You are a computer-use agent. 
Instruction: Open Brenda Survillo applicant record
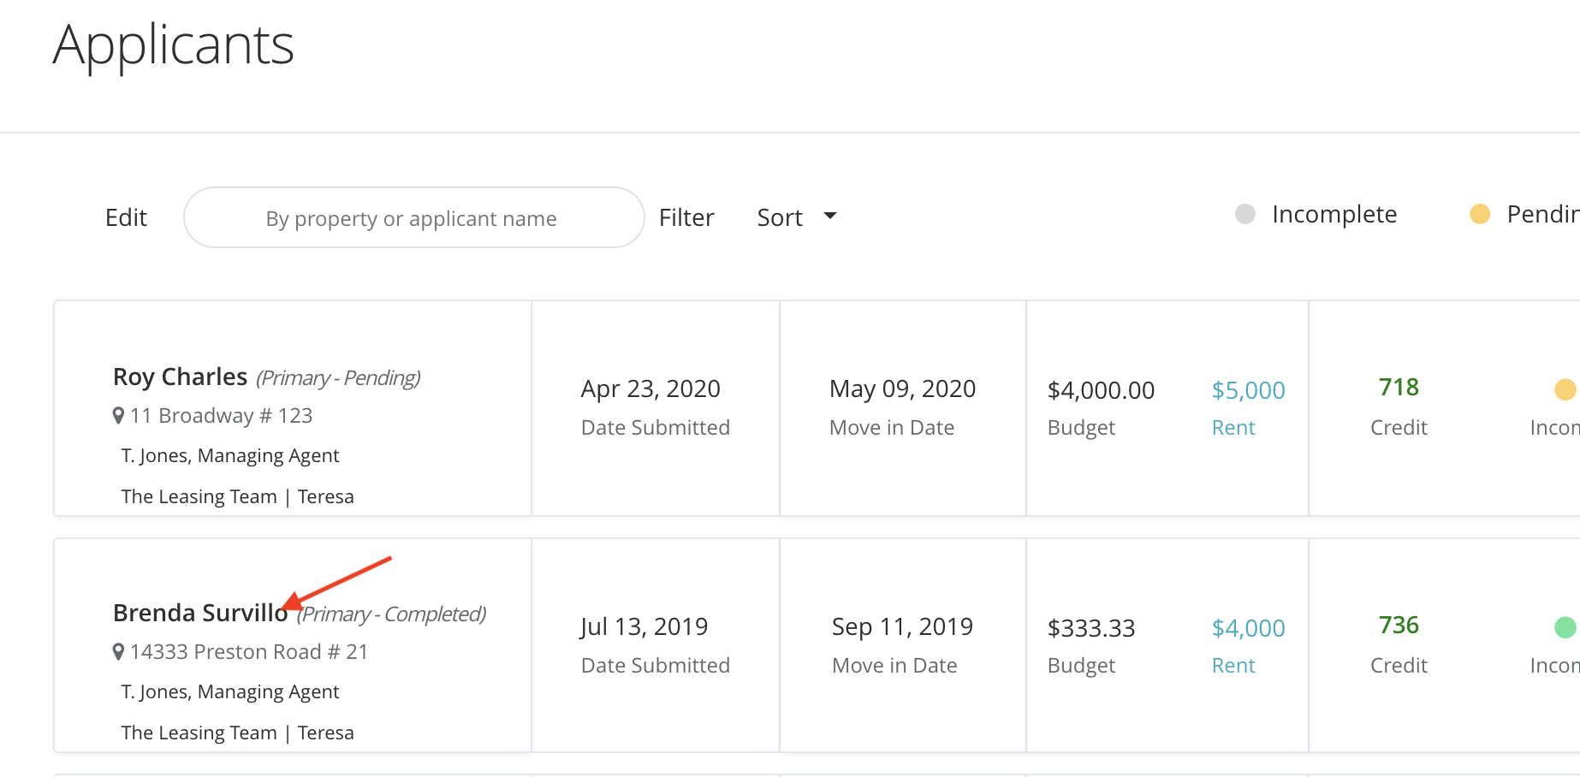(x=199, y=614)
